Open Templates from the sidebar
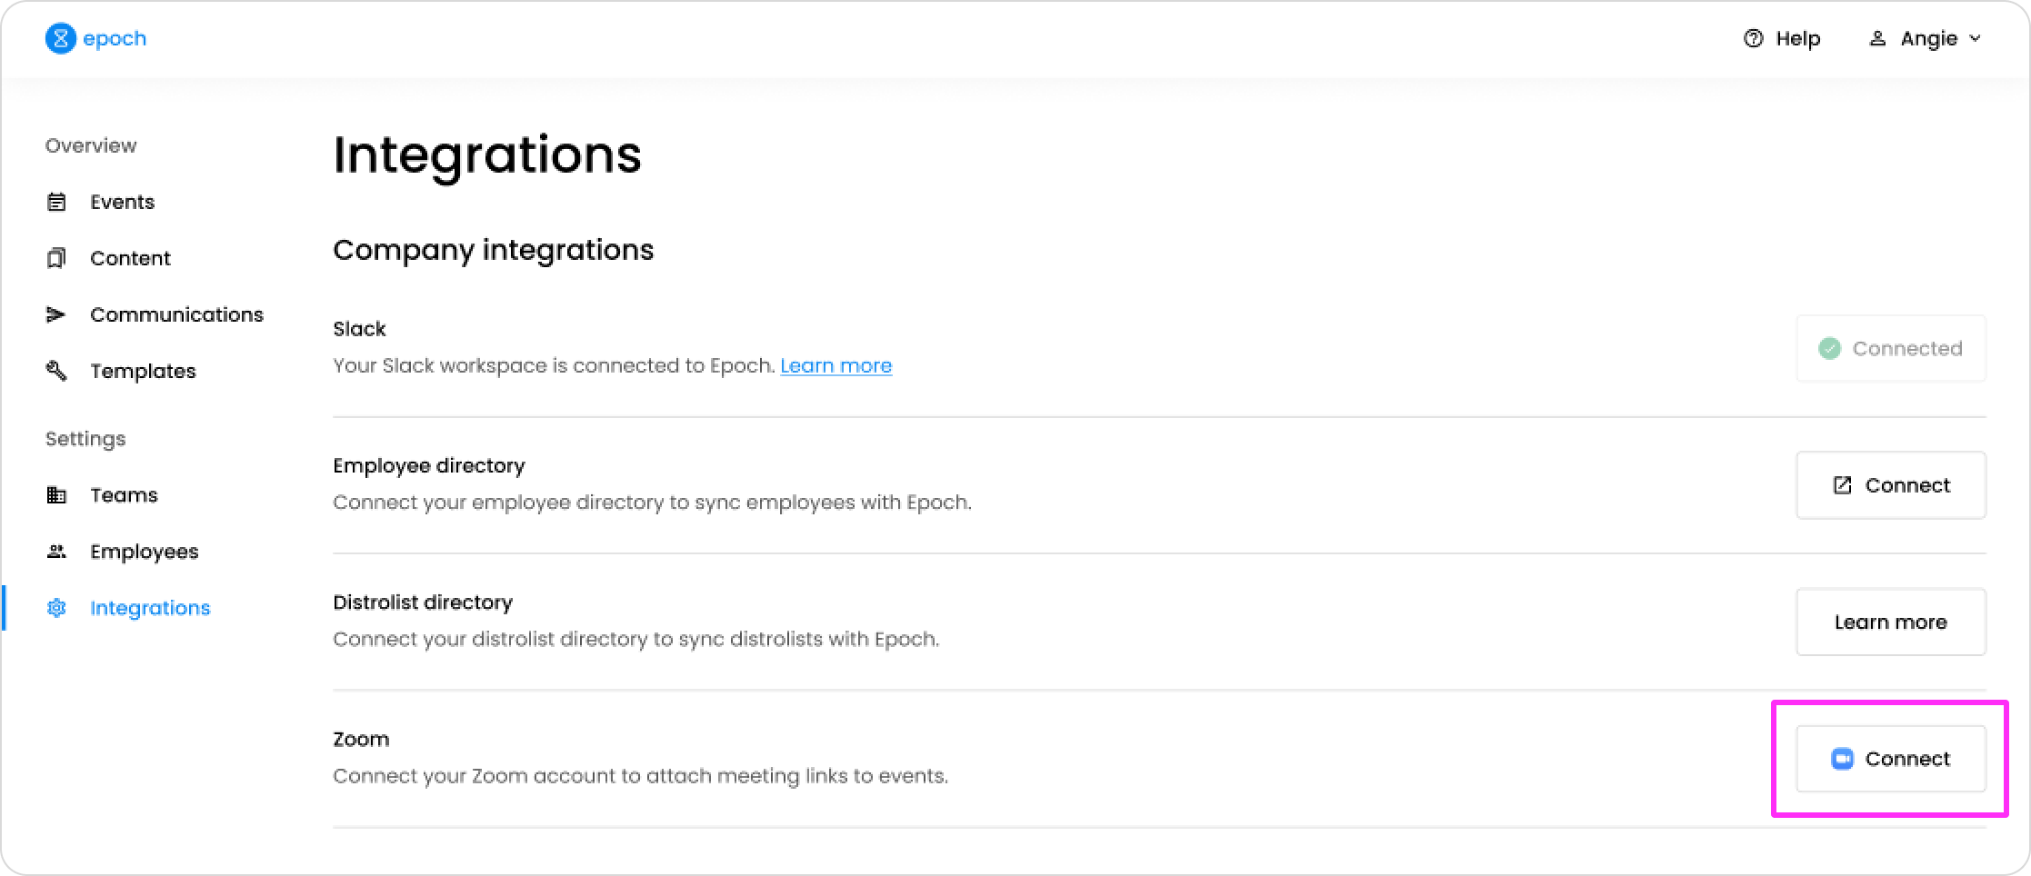This screenshot has width=2031, height=876. point(143,371)
